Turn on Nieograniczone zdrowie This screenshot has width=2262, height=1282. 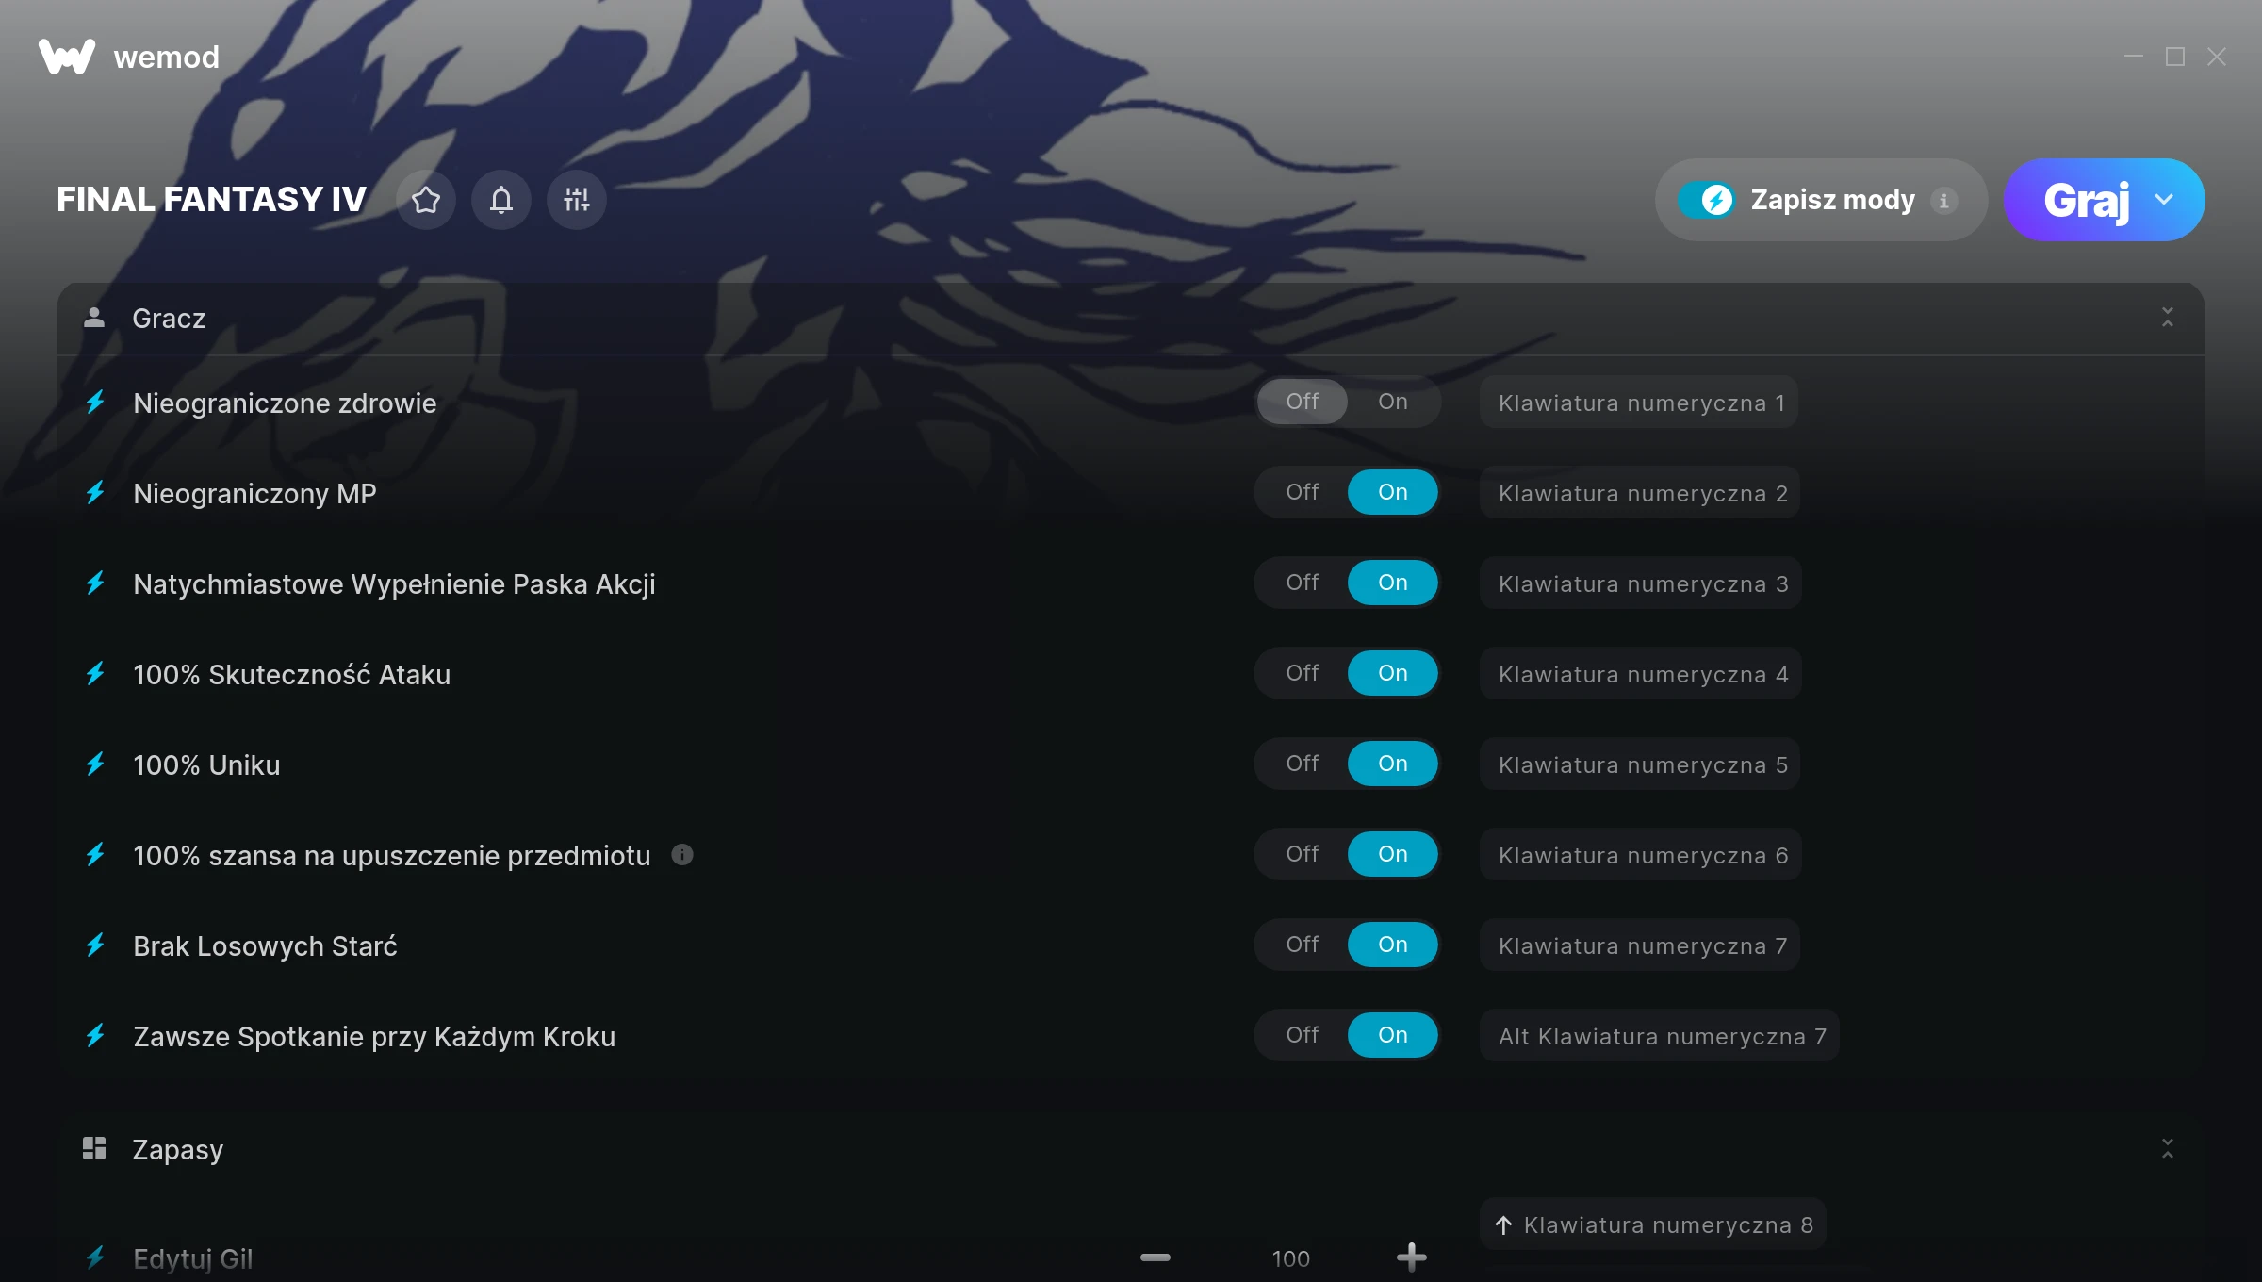coord(1393,402)
